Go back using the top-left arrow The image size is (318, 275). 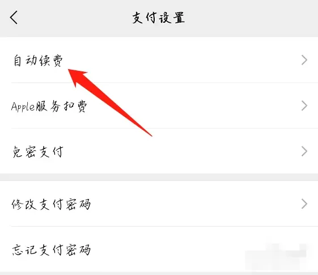pyautogui.click(x=14, y=18)
